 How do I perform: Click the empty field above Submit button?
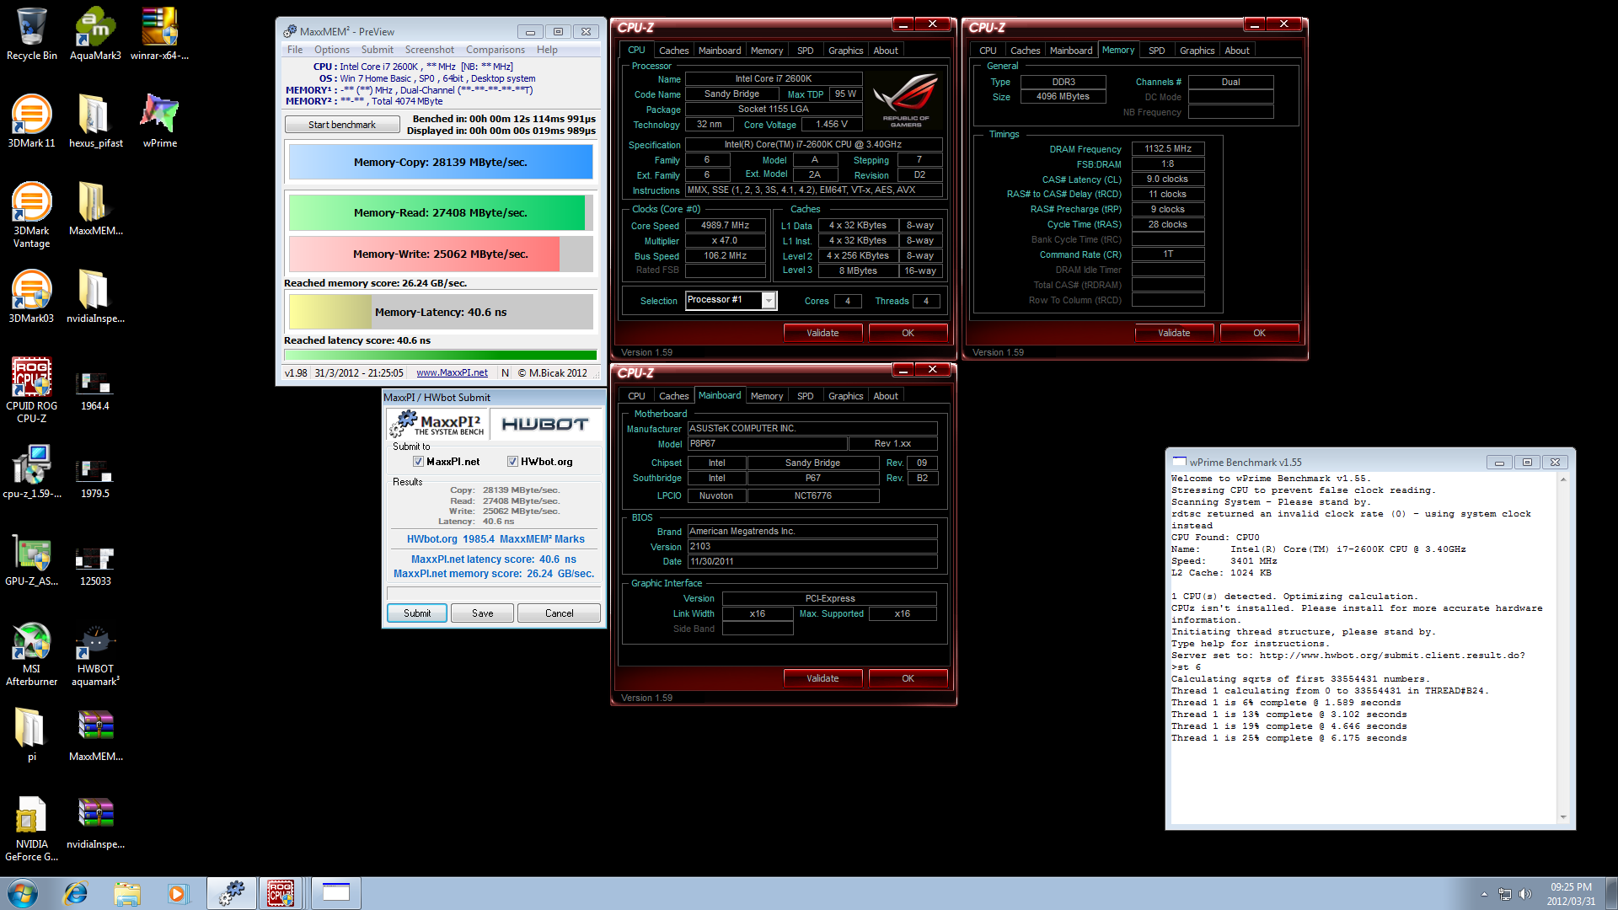point(494,593)
